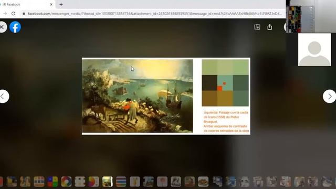Open a new browser tab with plus
The height and width of the screenshot is (189, 336).
(x=61, y=4)
